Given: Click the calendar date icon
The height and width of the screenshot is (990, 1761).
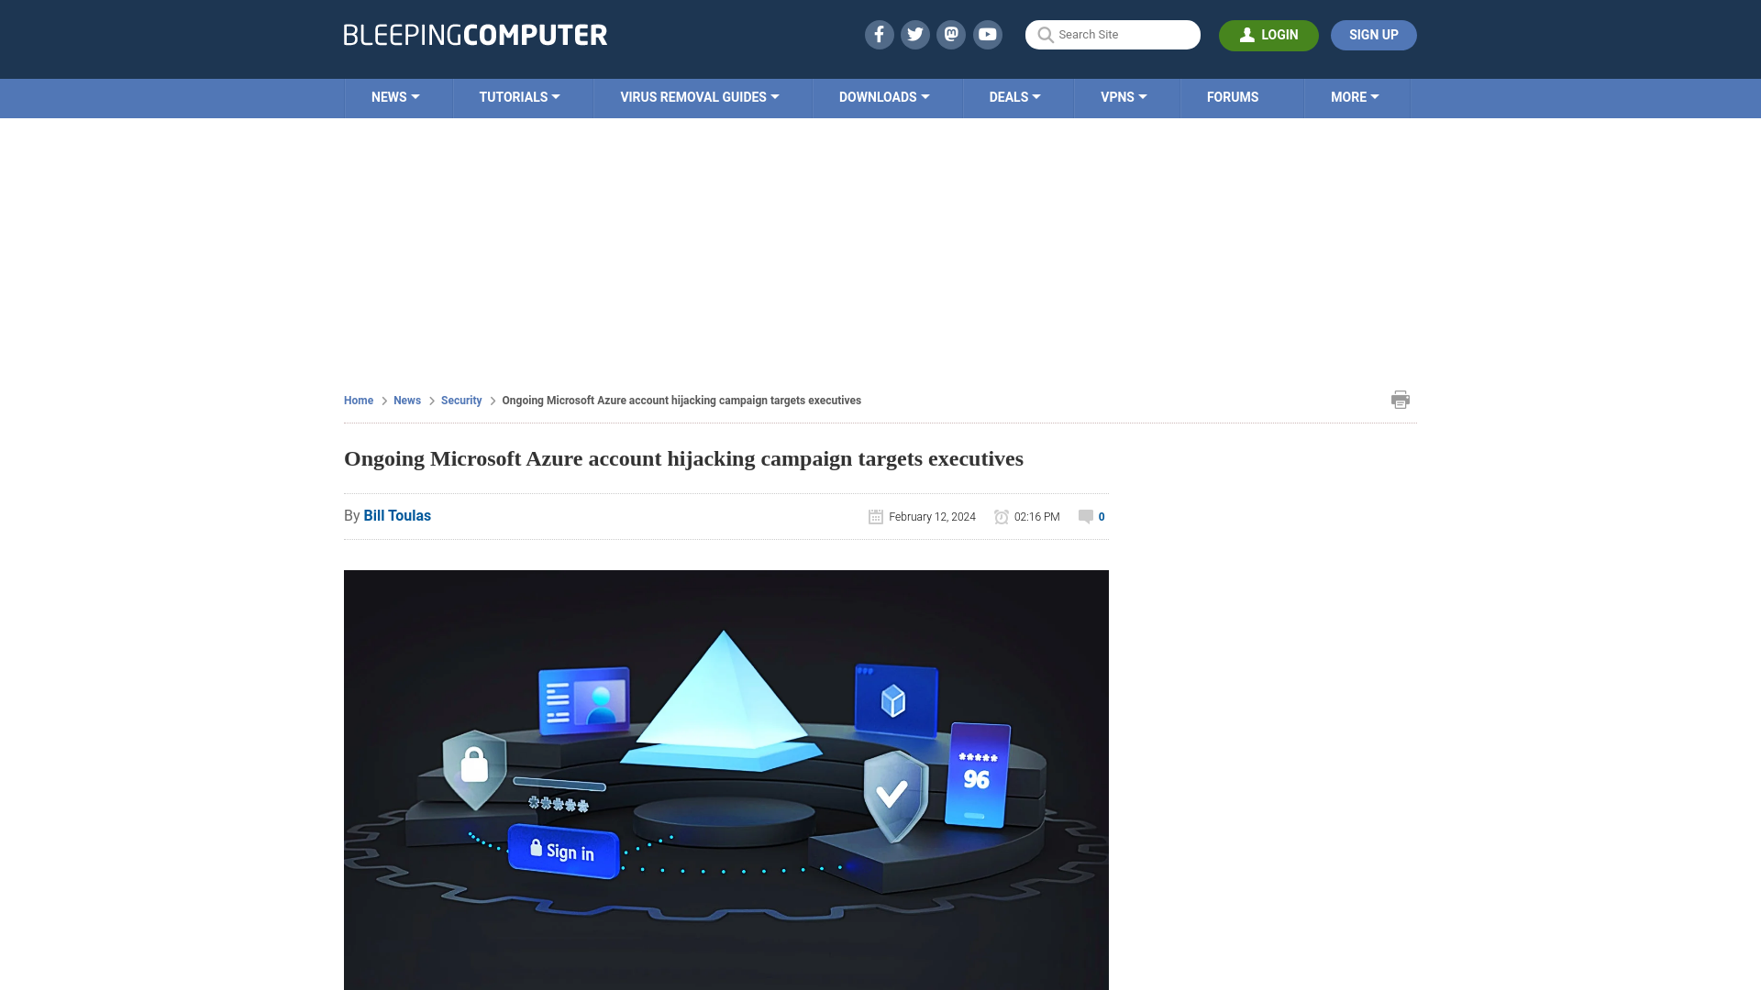Looking at the screenshot, I should [x=874, y=515].
